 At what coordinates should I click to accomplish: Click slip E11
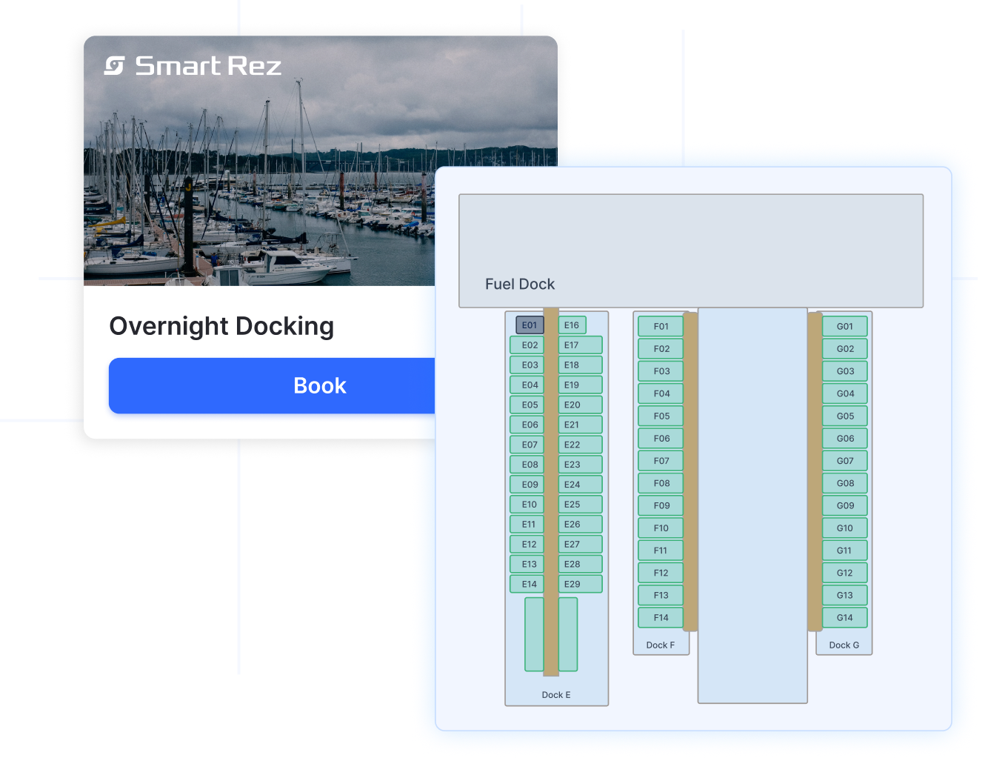(527, 525)
